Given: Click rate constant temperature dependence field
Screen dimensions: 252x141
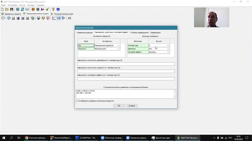Looking at the screenshot, I should coord(126,71).
